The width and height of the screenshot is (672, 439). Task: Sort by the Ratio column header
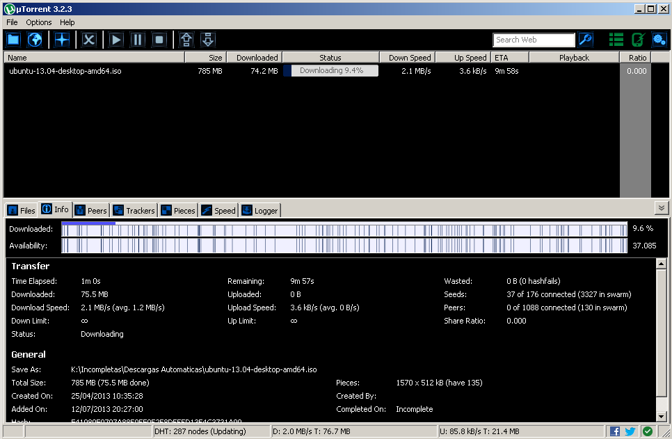(636, 58)
